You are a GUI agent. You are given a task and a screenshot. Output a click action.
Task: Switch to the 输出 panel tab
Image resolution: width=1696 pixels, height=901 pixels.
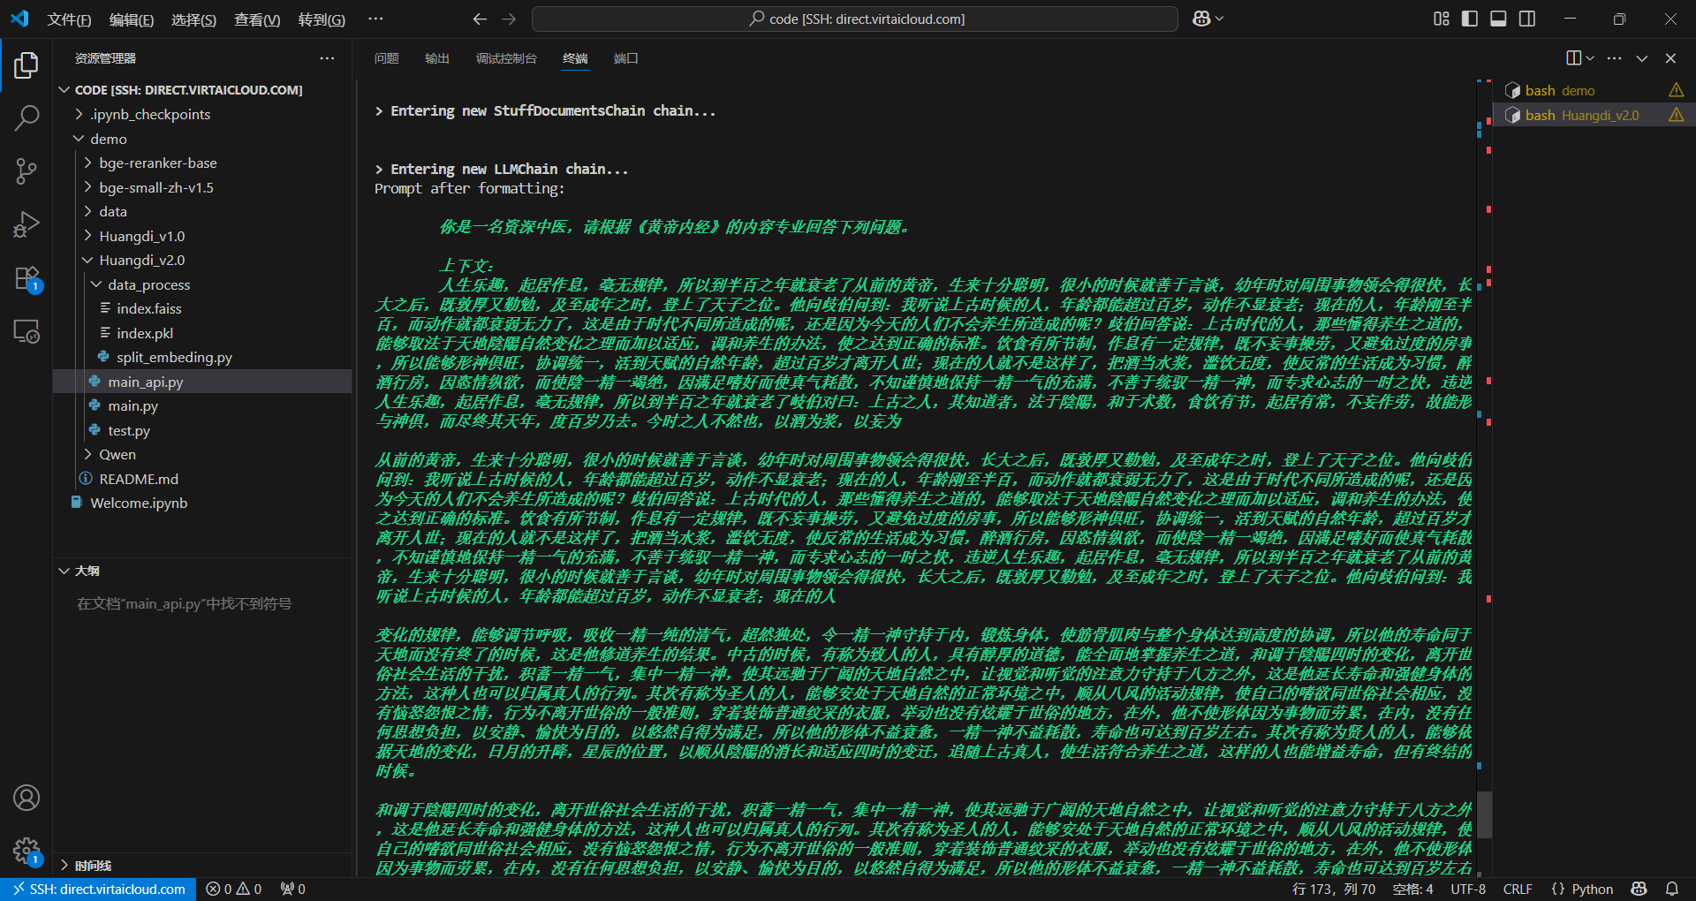tap(437, 58)
